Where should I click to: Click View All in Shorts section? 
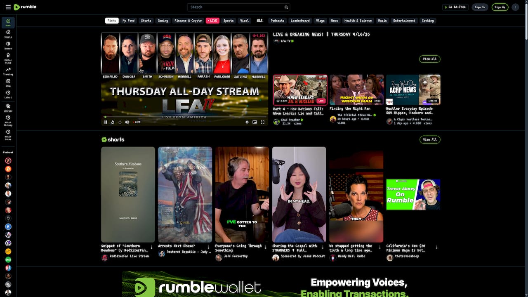click(x=430, y=139)
